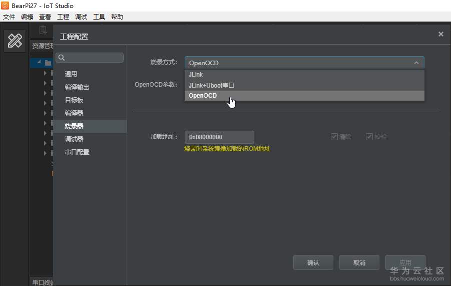The image size is (451, 286).
Task: Open the 工程 menu
Action: (63, 17)
